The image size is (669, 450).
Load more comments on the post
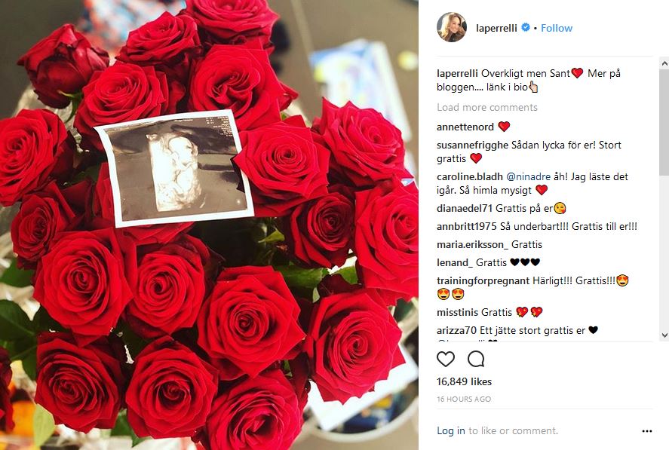(x=486, y=108)
